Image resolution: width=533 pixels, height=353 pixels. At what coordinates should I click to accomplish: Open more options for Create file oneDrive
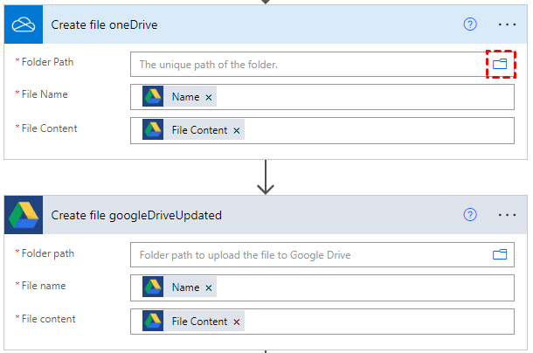(x=507, y=24)
